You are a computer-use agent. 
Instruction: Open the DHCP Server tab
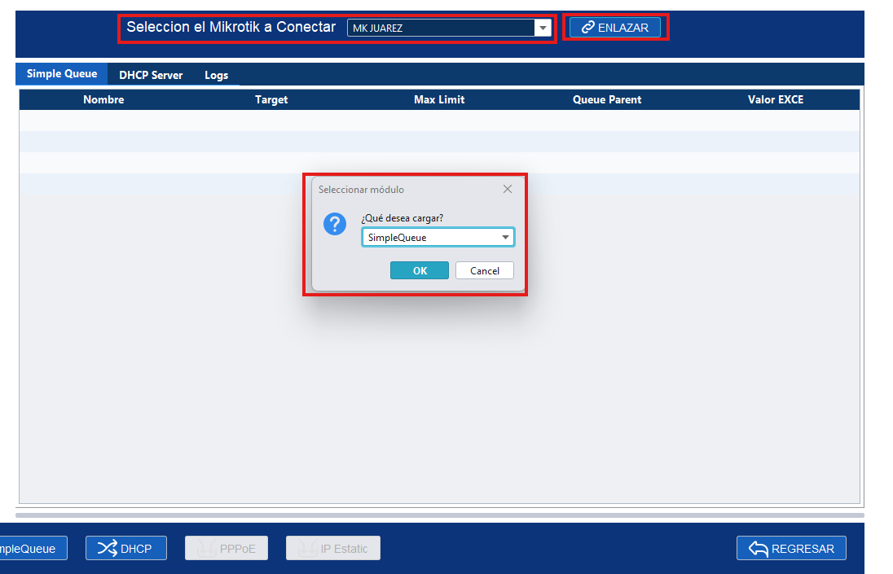pyautogui.click(x=151, y=75)
